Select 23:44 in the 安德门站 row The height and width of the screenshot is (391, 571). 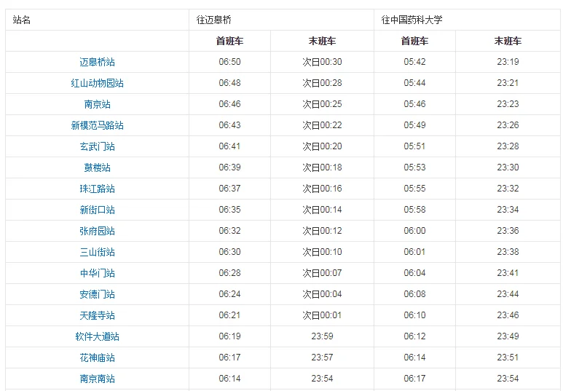click(508, 294)
